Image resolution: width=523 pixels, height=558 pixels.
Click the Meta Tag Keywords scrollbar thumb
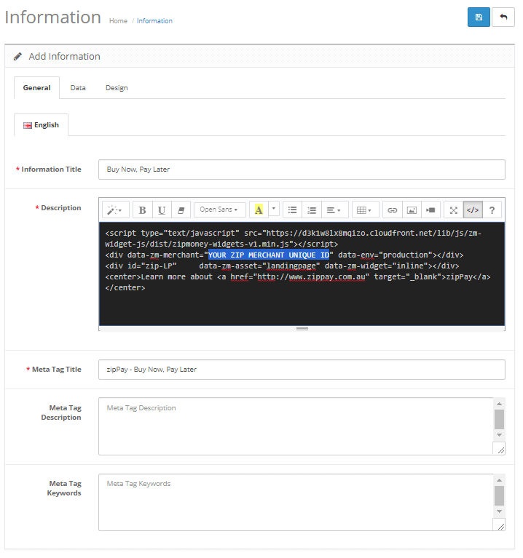499,495
